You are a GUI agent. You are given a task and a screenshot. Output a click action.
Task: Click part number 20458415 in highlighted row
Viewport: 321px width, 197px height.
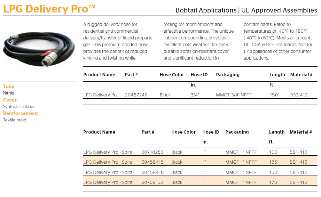[153, 162]
